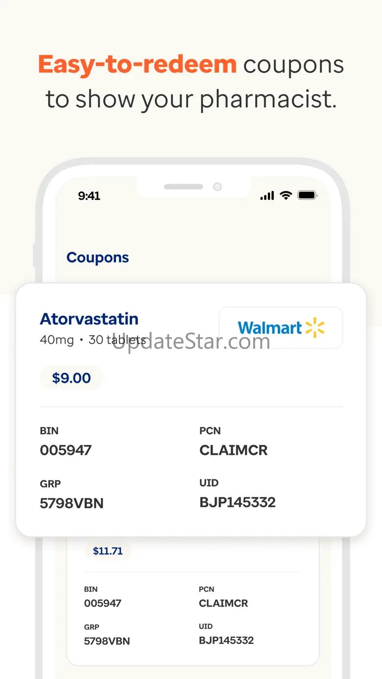Tap the battery indicator icon
This screenshot has height=679, width=382.
click(308, 196)
